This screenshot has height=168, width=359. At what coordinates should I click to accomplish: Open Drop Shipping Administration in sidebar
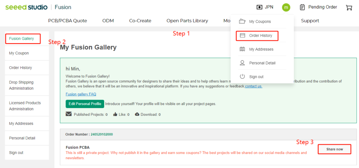21,85
